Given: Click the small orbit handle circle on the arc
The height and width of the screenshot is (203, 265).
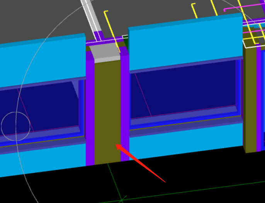Looking at the screenshot, I should [16, 126].
